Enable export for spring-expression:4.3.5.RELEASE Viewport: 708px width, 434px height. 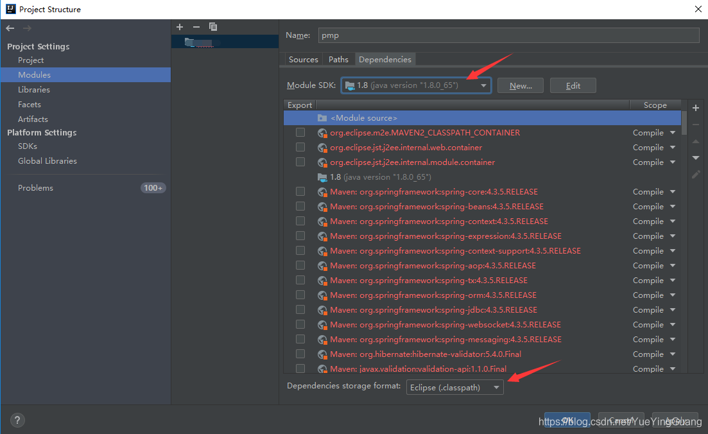click(x=300, y=236)
